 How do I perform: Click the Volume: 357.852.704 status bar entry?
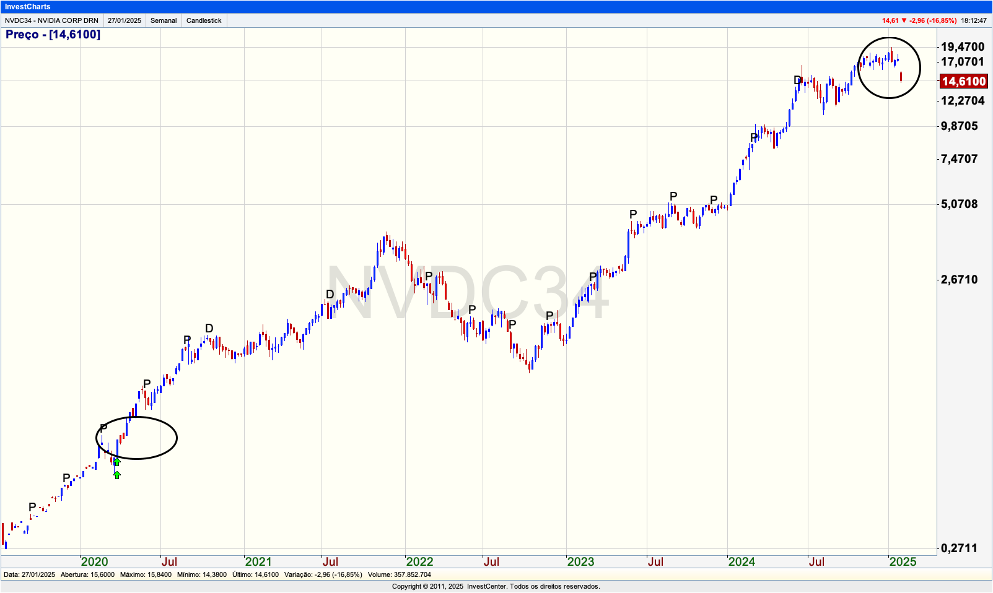399,574
